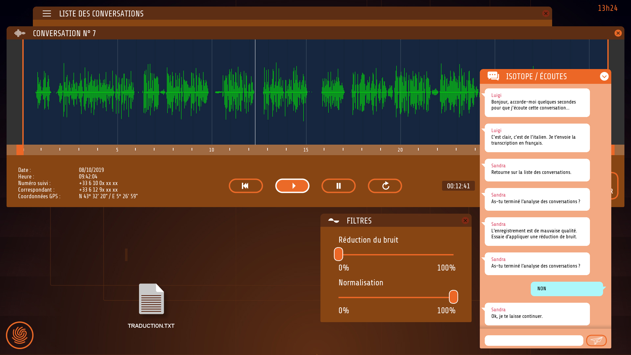
Task: Click the restart loop arrow button
Action: click(385, 186)
